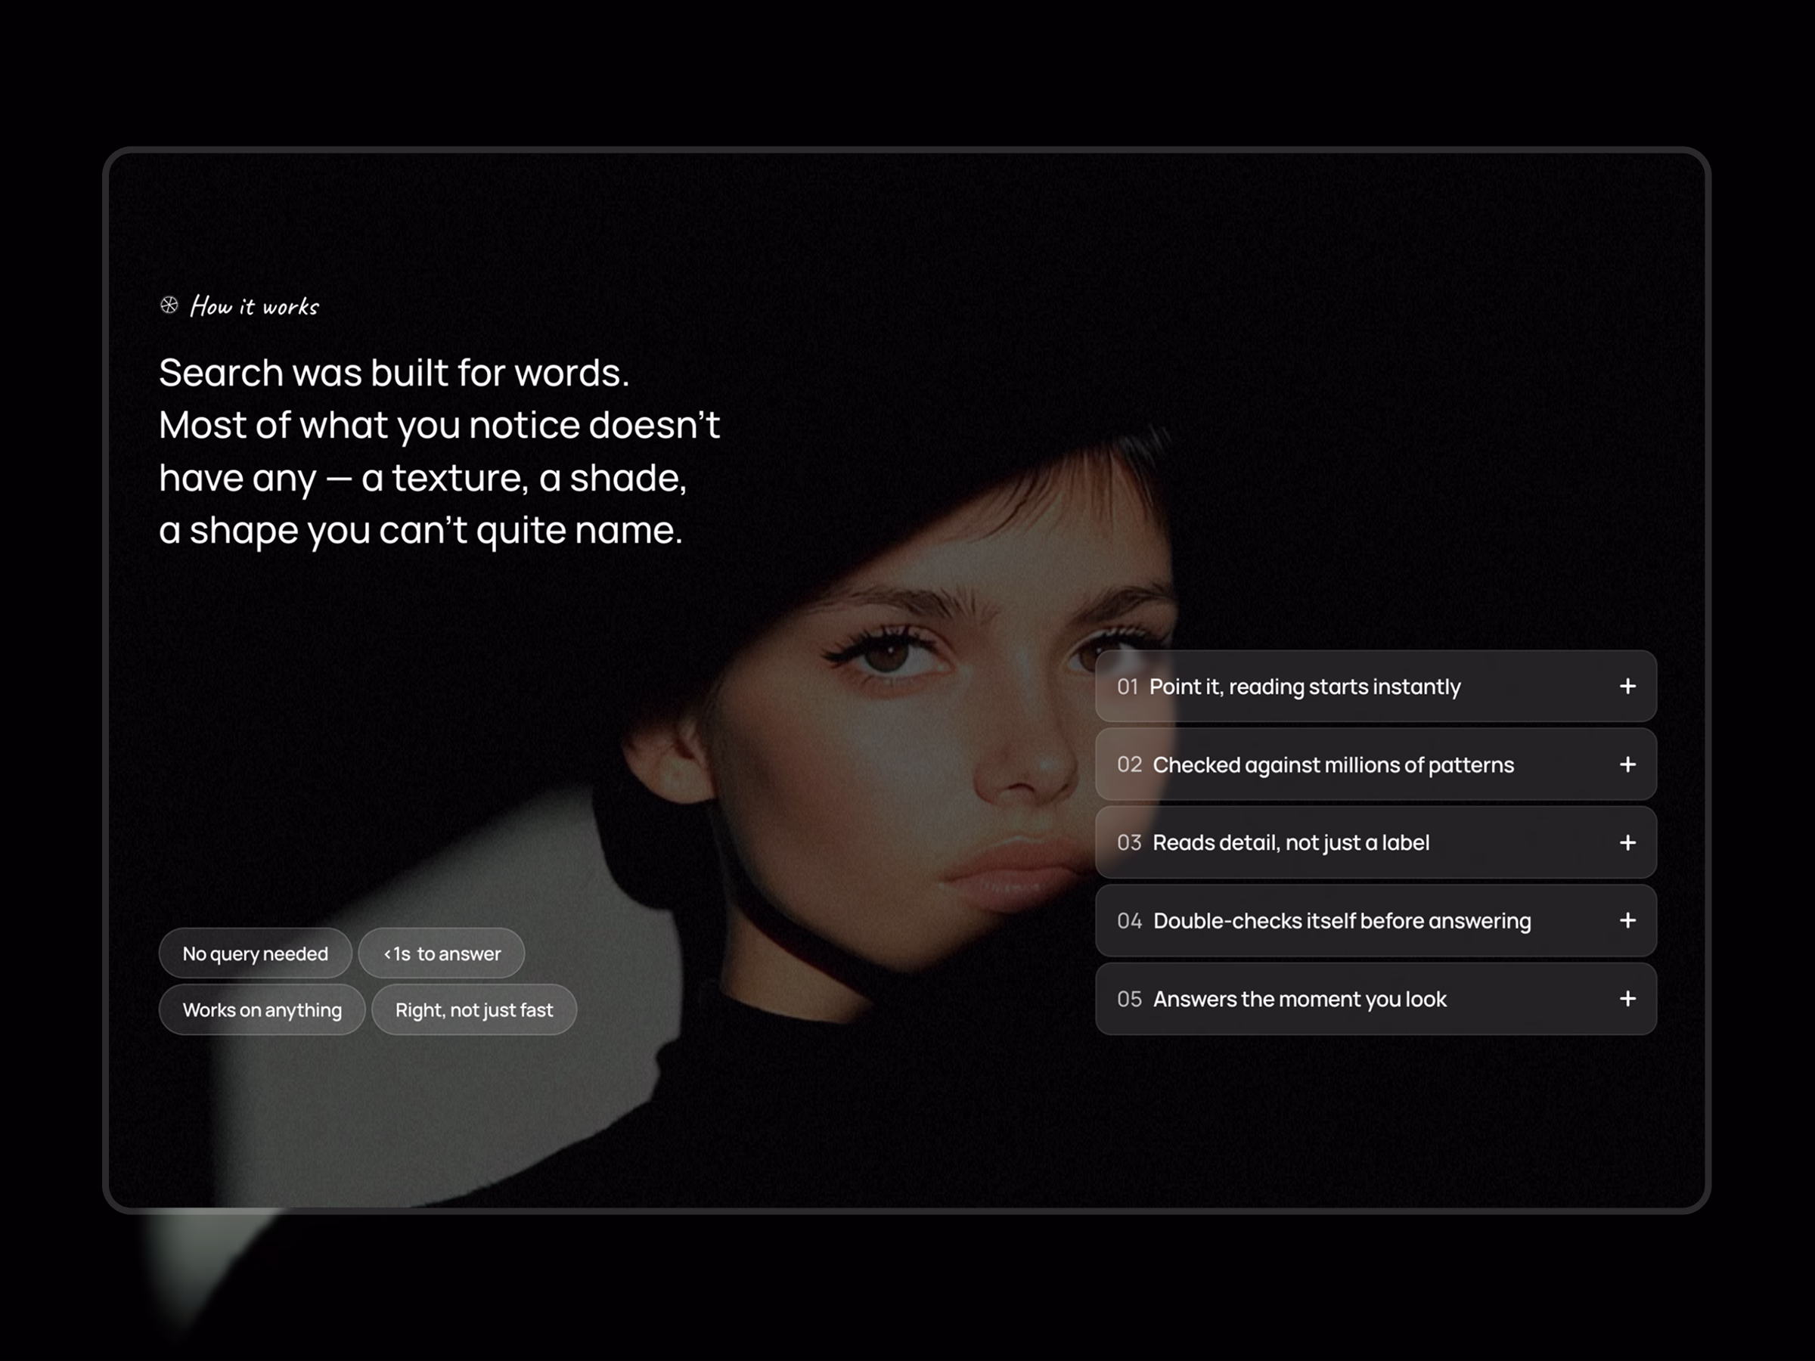This screenshot has height=1361, width=1815.
Task: Click the step number 05
Action: 1129,998
